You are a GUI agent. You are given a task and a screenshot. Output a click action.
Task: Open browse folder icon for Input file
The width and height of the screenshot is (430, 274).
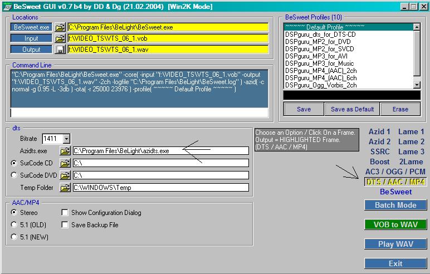tap(60, 38)
